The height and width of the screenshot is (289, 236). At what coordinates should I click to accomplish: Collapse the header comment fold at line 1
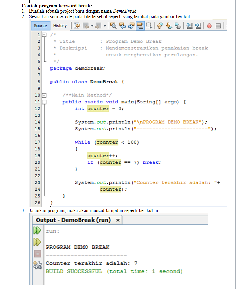pyautogui.click(x=44, y=35)
